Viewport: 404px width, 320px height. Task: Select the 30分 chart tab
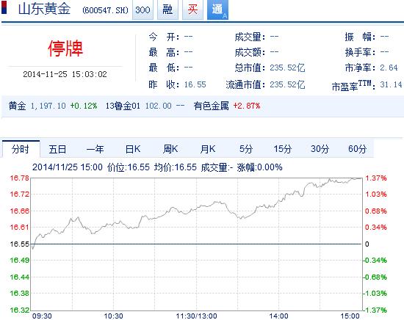pyautogui.click(x=320, y=149)
